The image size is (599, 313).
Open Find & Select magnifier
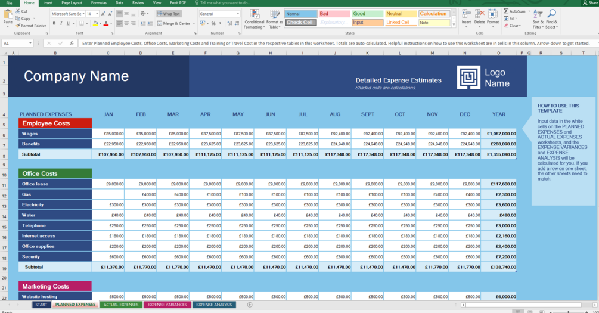point(551,18)
